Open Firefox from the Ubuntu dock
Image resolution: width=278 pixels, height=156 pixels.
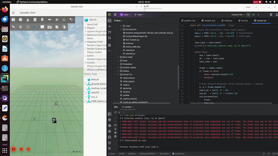point(5,9)
